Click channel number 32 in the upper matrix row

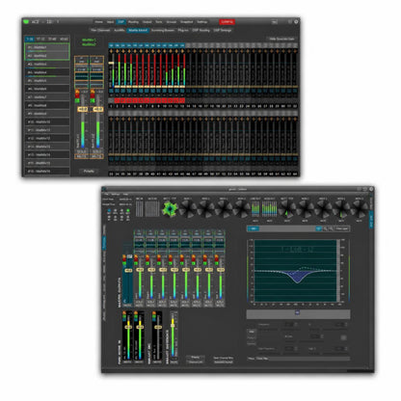pos(295,106)
